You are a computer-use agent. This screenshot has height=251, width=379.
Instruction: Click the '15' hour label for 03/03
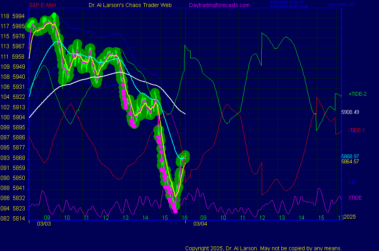point(165,218)
